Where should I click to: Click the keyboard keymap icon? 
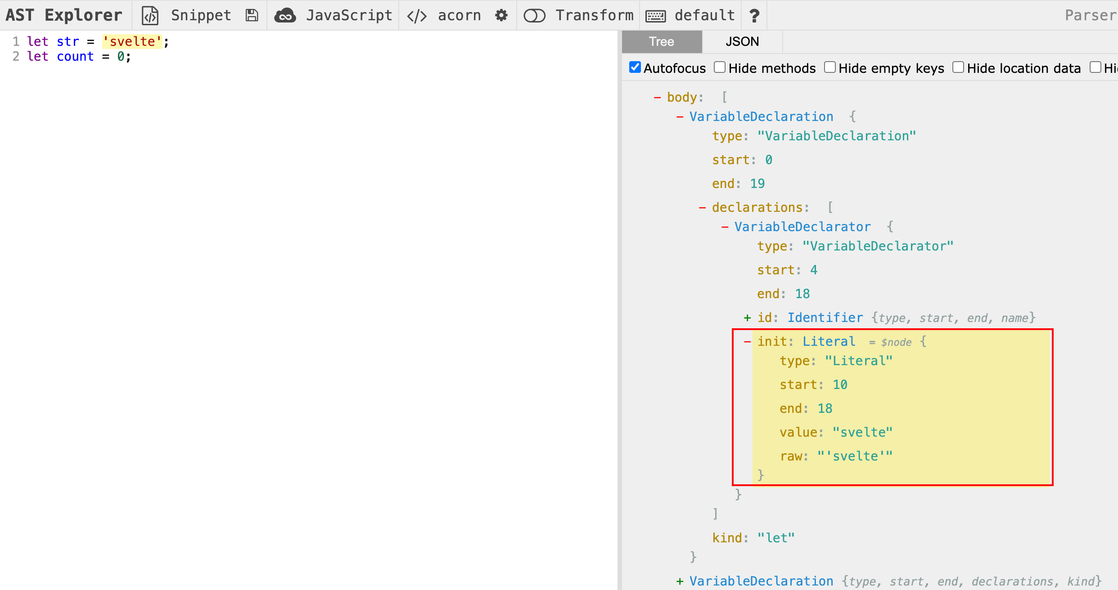point(655,16)
